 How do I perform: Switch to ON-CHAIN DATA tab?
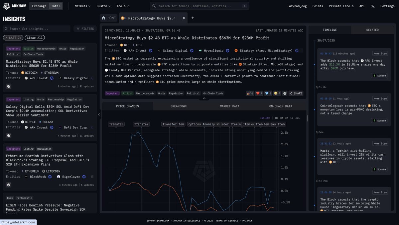281,106
